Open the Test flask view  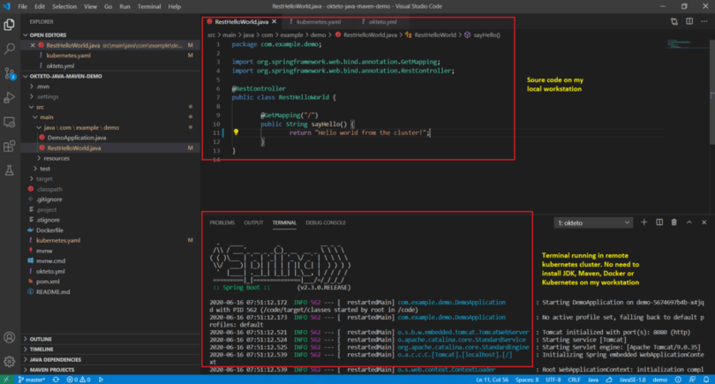pyautogui.click(x=9, y=170)
